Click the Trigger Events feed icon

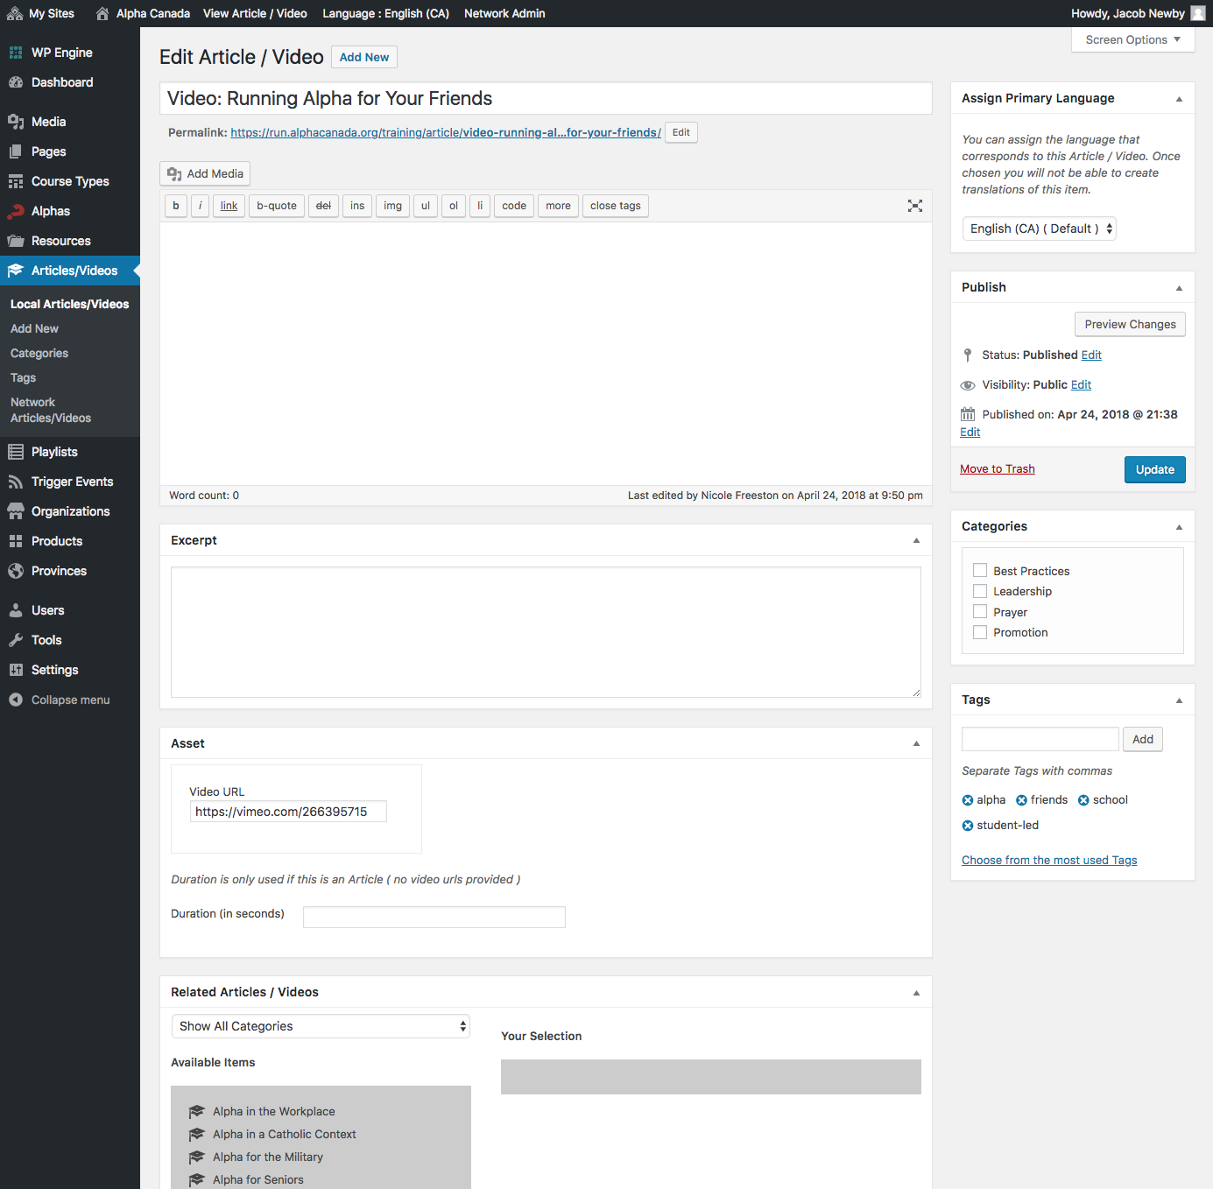tap(16, 482)
